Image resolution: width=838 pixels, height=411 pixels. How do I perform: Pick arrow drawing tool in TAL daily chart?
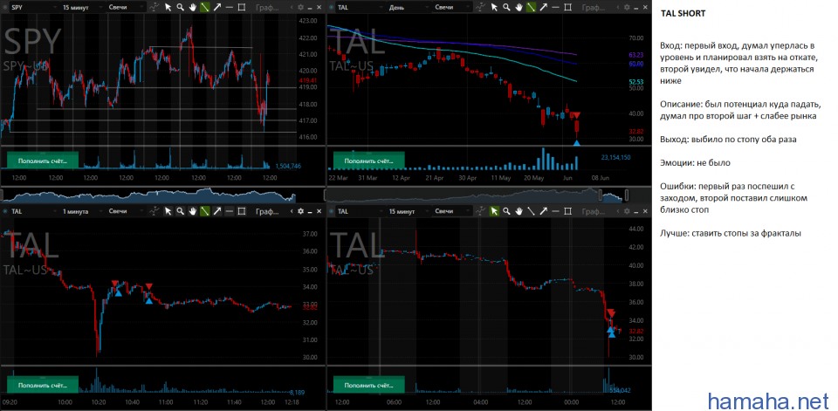[x=544, y=7]
